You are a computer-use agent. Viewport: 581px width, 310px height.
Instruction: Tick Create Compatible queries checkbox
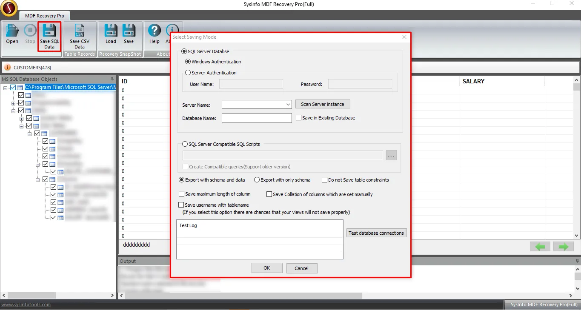pos(185,167)
